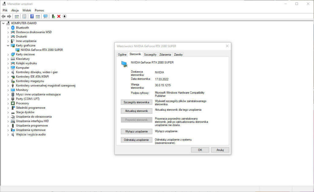Open the Properties toolbar icon
This screenshot has height=192, width=314.
click(x=24, y=17)
